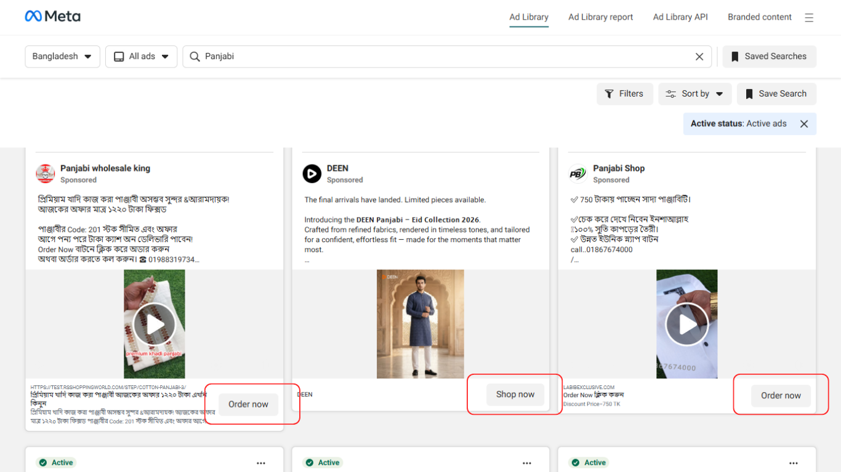This screenshot has width=841, height=472.
Task: Click the DEEN advertiser logo
Action: click(x=312, y=174)
